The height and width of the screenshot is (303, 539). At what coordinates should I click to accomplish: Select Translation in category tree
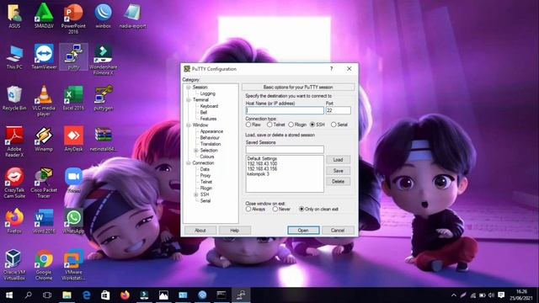click(x=211, y=144)
